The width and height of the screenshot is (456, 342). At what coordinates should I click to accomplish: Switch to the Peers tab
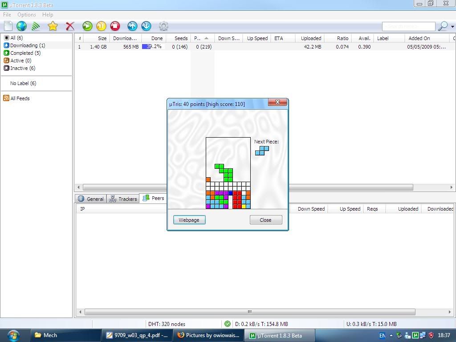click(153, 198)
